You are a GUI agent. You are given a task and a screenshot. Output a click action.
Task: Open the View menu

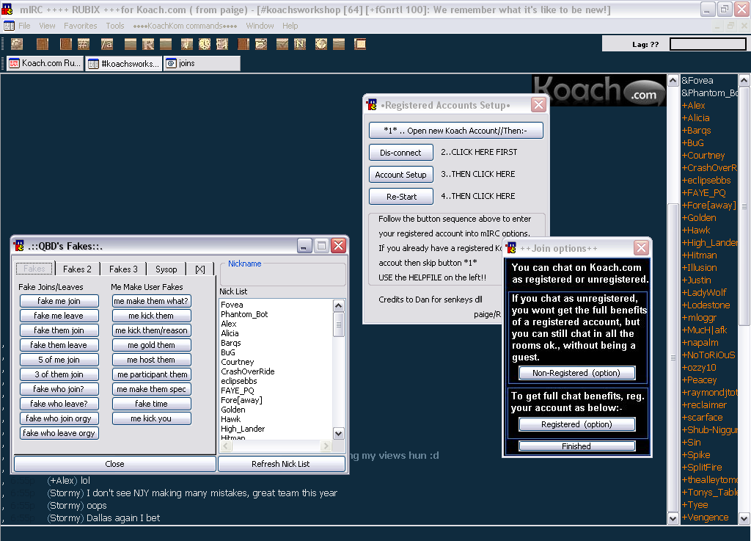click(47, 26)
